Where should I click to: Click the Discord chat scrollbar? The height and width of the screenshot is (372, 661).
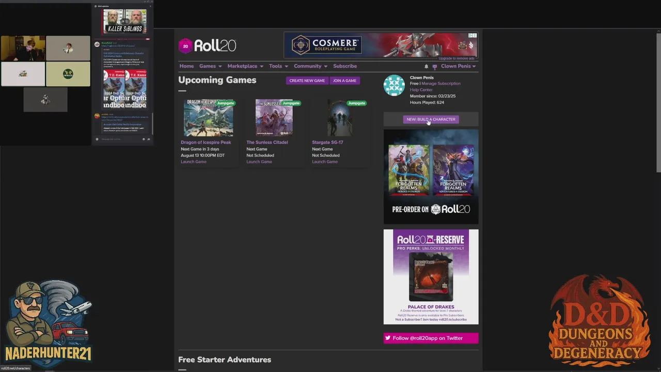click(x=152, y=123)
